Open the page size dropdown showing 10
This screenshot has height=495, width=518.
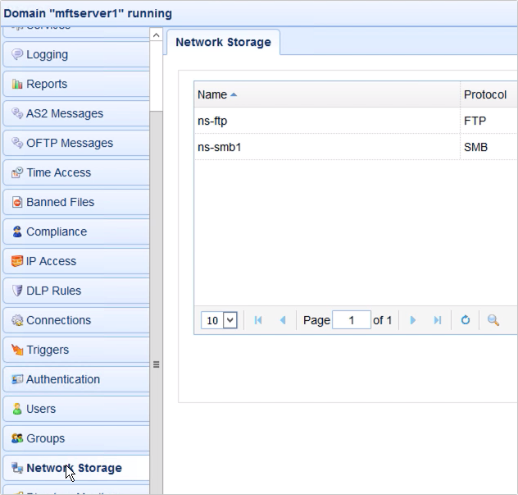[x=219, y=320]
